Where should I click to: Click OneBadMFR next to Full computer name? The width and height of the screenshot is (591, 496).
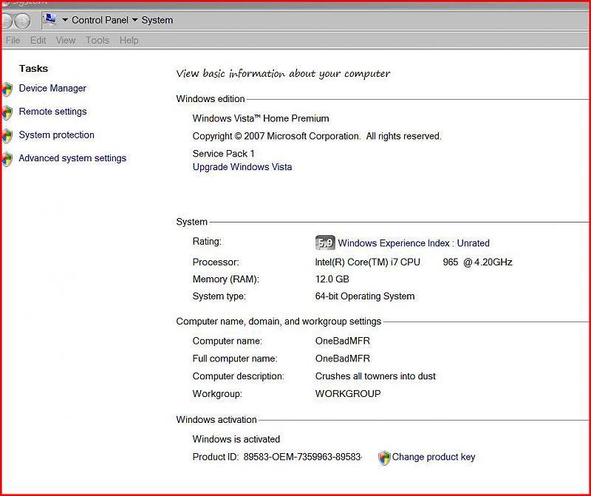pyautogui.click(x=343, y=359)
